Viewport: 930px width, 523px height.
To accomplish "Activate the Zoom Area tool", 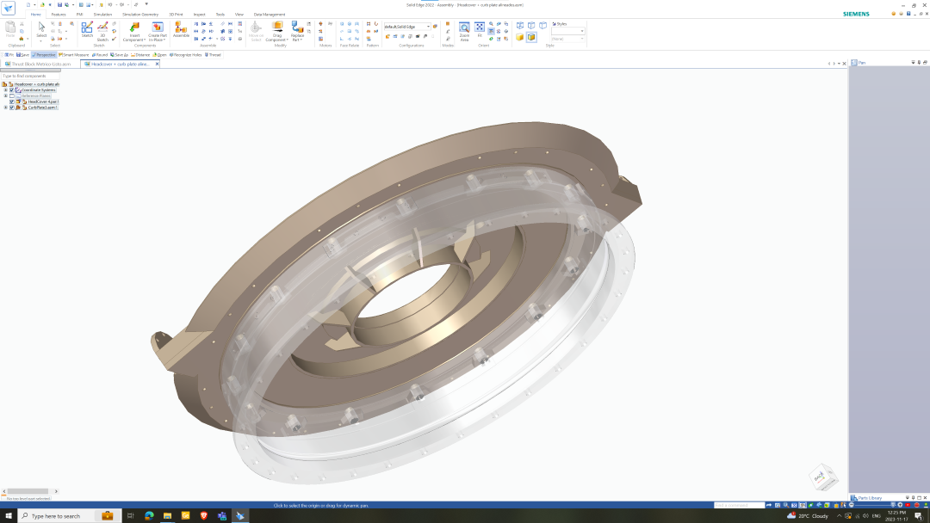I will tap(464, 32).
